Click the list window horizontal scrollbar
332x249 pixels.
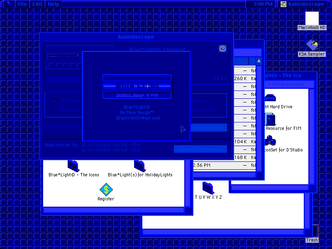tap(225, 175)
